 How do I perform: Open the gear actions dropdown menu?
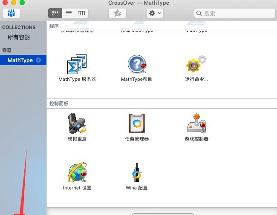coord(155,13)
